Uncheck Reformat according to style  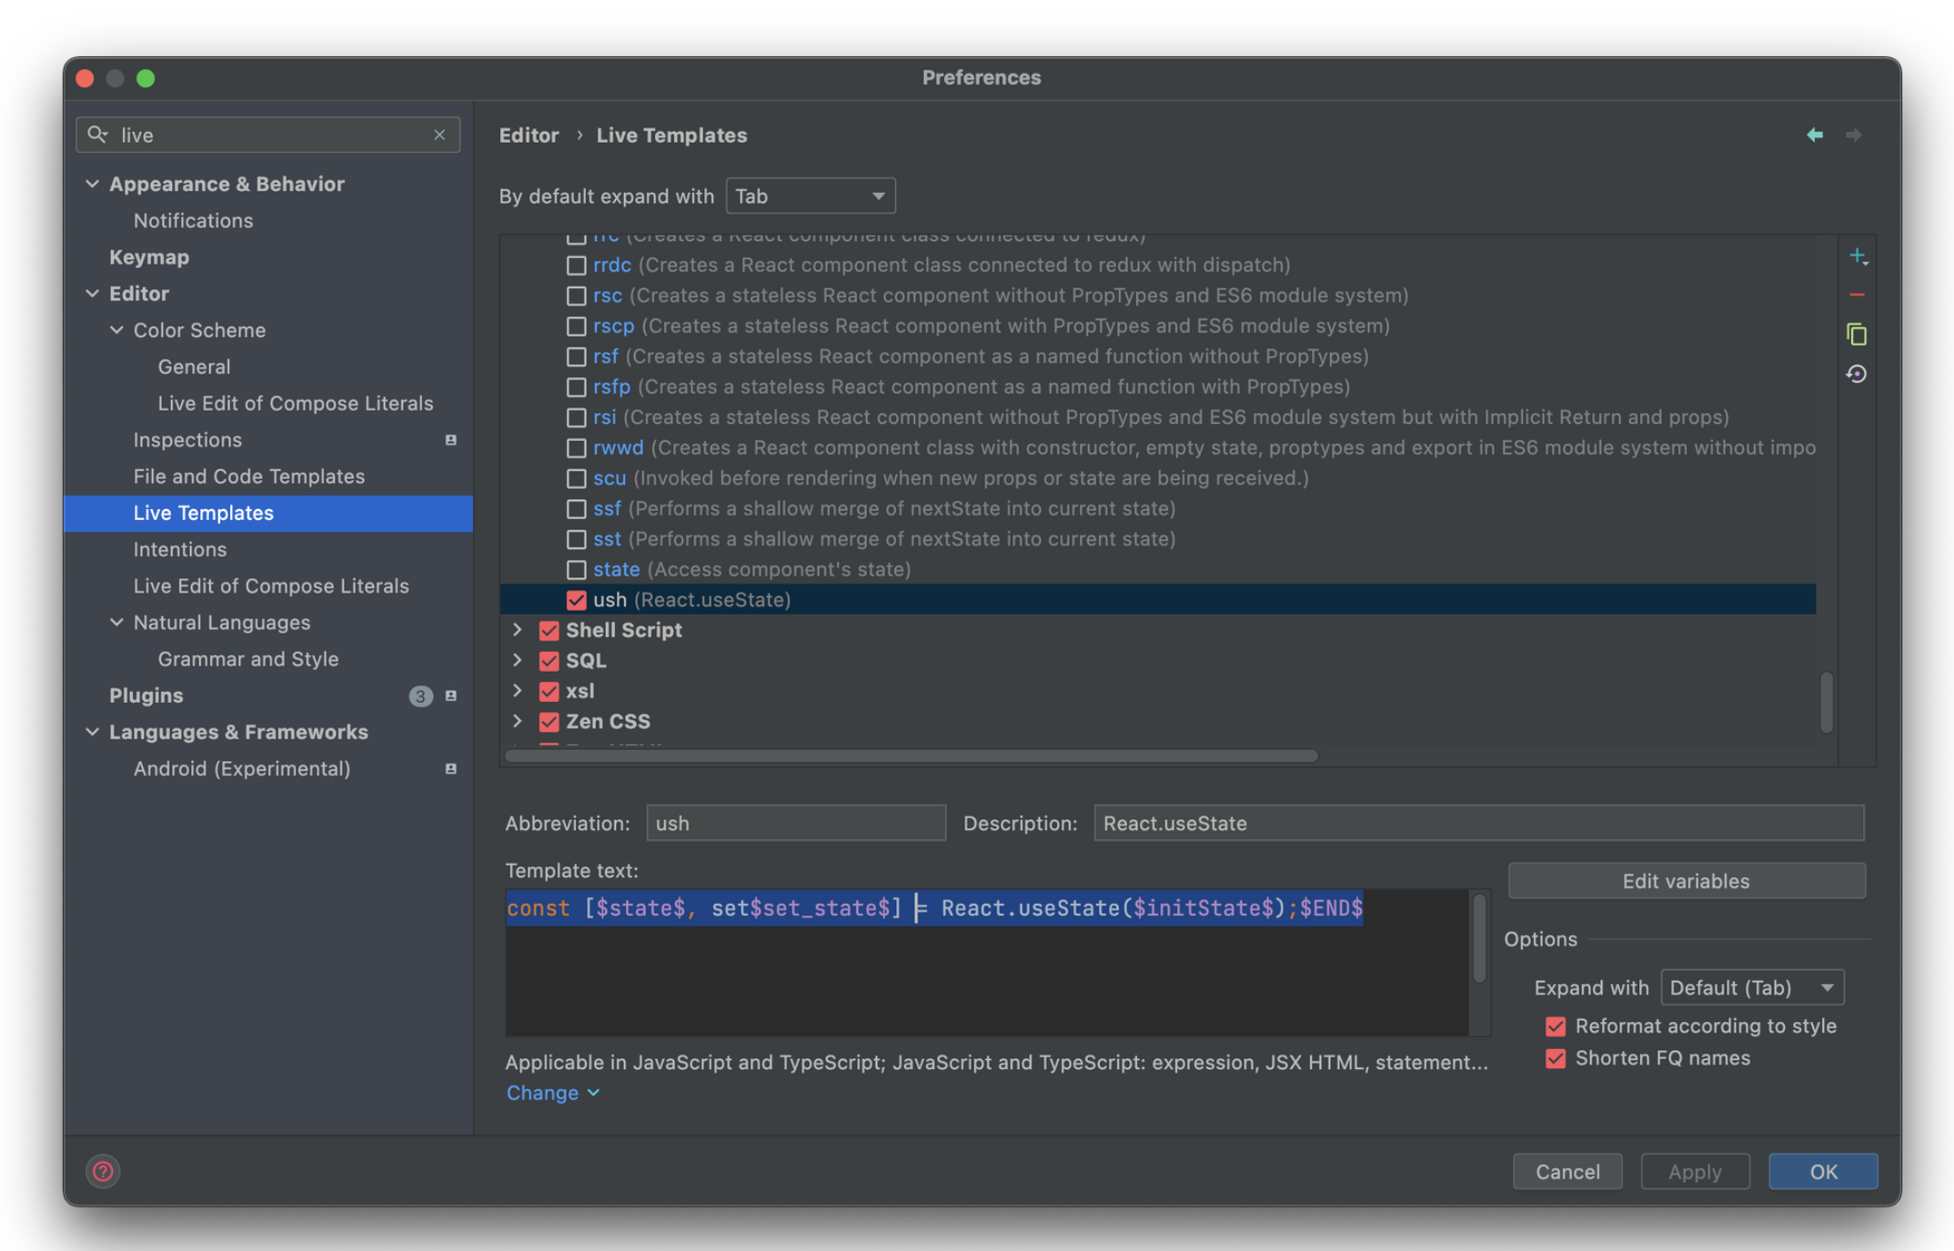pos(1556,1026)
